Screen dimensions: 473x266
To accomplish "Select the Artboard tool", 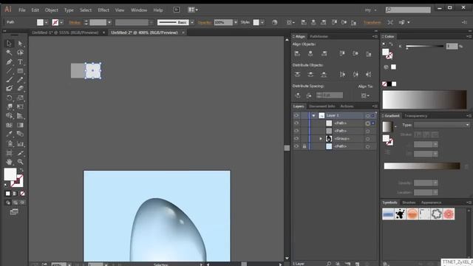I will pyautogui.click(x=9, y=153).
